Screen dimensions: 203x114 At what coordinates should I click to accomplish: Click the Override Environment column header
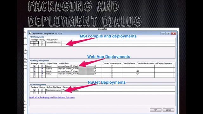pyautogui.click(x=145, y=63)
